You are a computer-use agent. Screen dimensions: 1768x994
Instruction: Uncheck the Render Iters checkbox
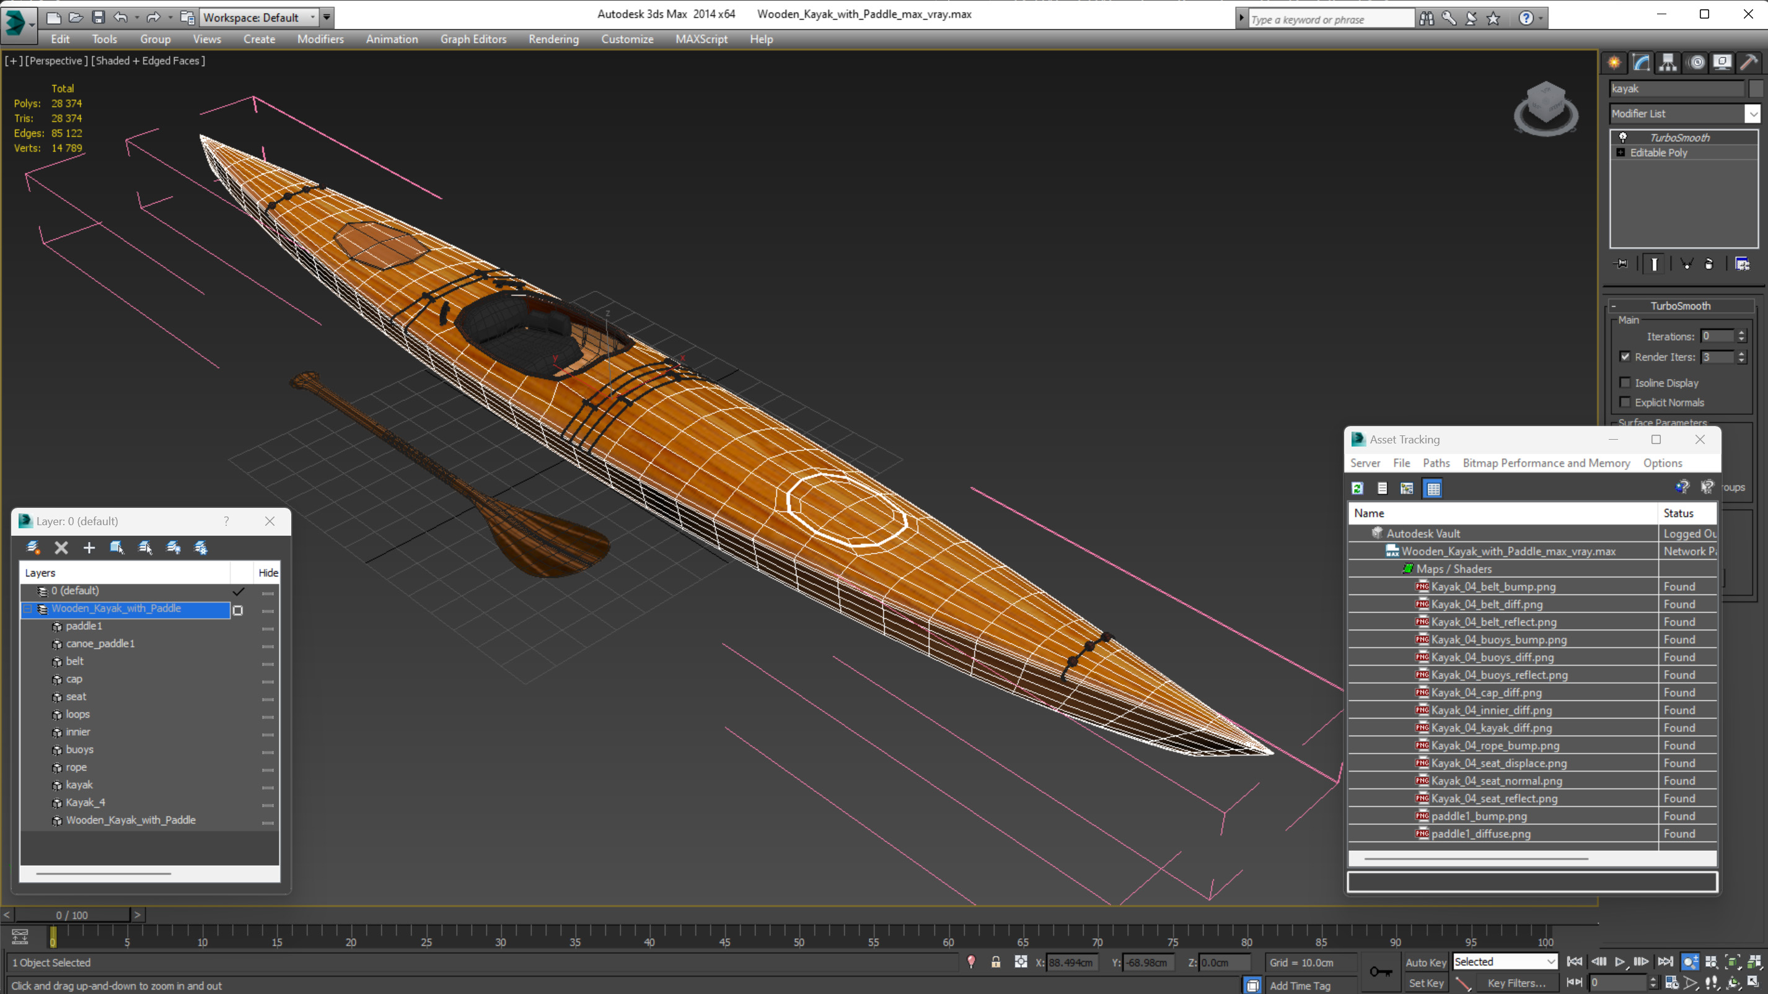coord(1625,357)
